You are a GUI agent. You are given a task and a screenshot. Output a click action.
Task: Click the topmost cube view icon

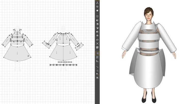tap(97, 16)
